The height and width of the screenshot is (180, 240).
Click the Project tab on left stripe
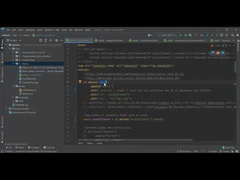(2, 43)
